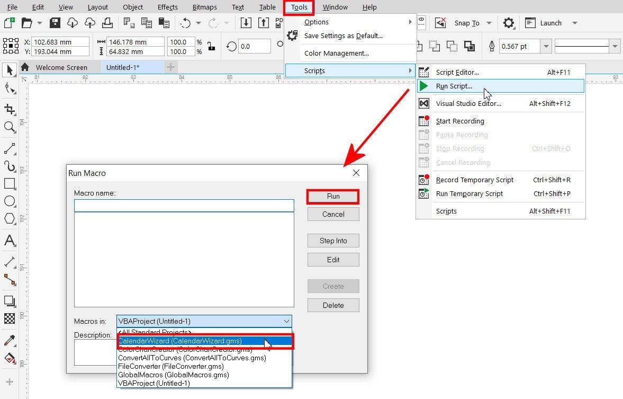Click the Run button in Run Macro dialog
The image size is (623, 399).
(x=332, y=196)
